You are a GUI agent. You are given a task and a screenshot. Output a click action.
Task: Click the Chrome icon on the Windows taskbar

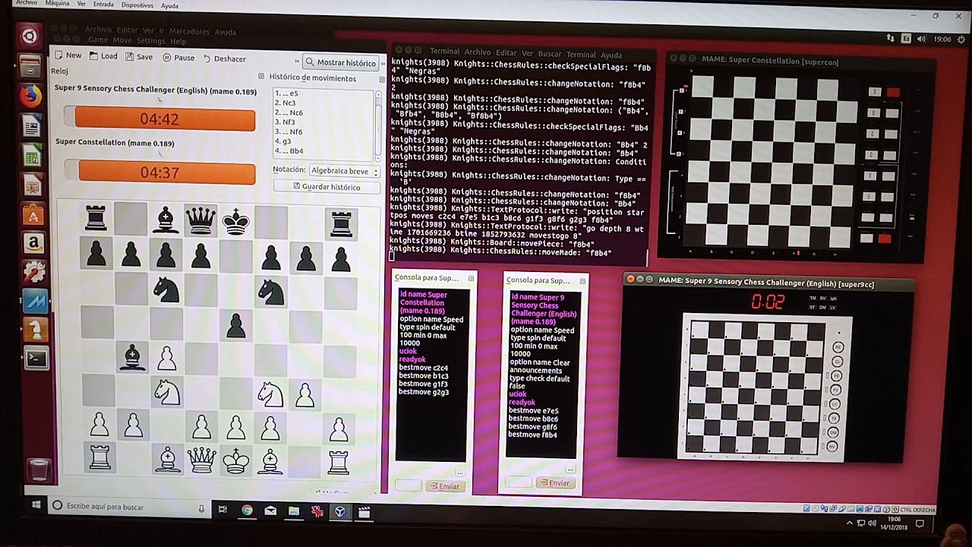247,511
